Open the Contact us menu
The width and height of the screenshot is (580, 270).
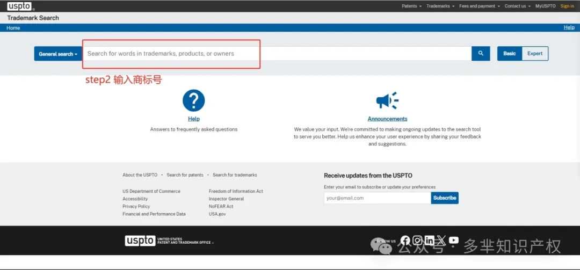tap(517, 6)
